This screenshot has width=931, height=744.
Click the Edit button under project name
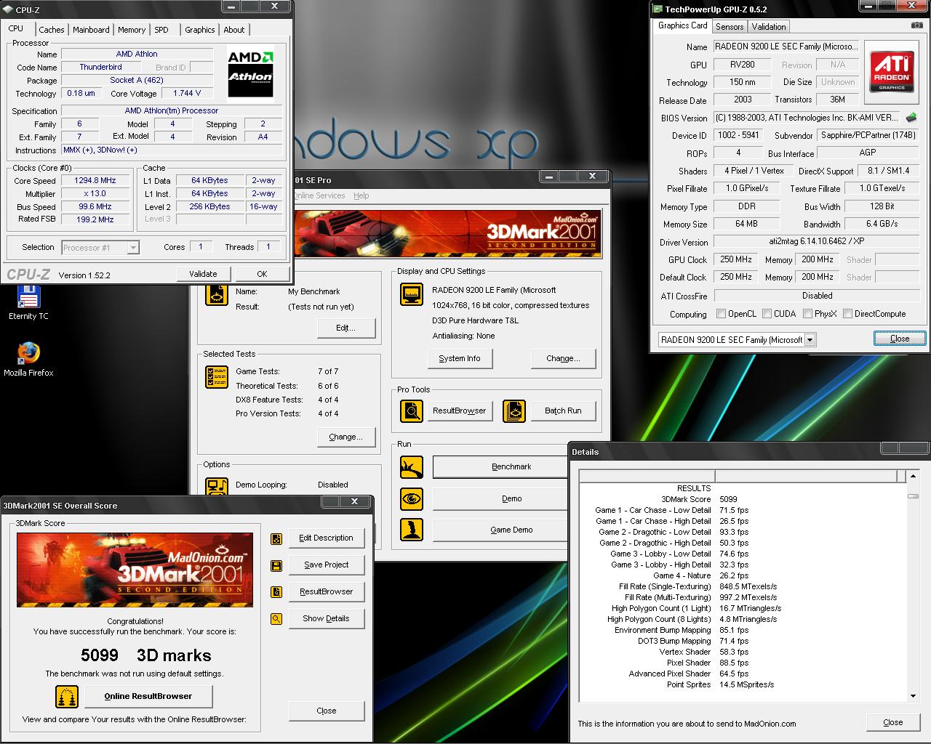point(345,328)
